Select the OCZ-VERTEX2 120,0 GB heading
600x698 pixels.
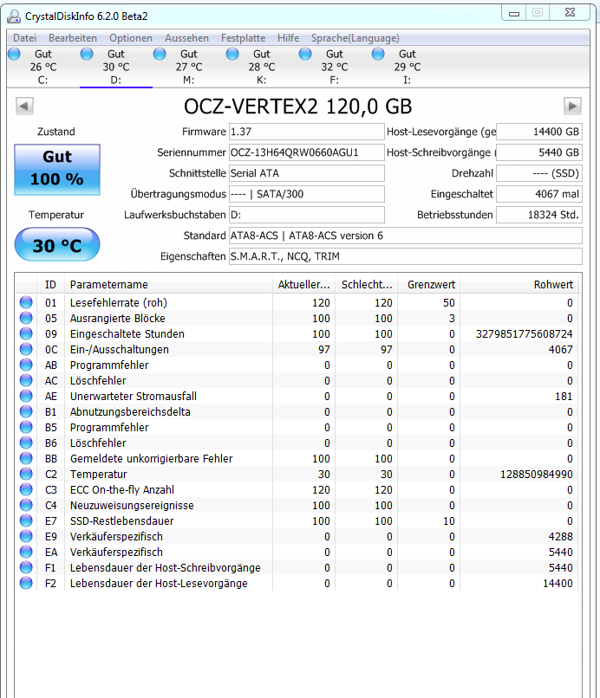pos(297,107)
